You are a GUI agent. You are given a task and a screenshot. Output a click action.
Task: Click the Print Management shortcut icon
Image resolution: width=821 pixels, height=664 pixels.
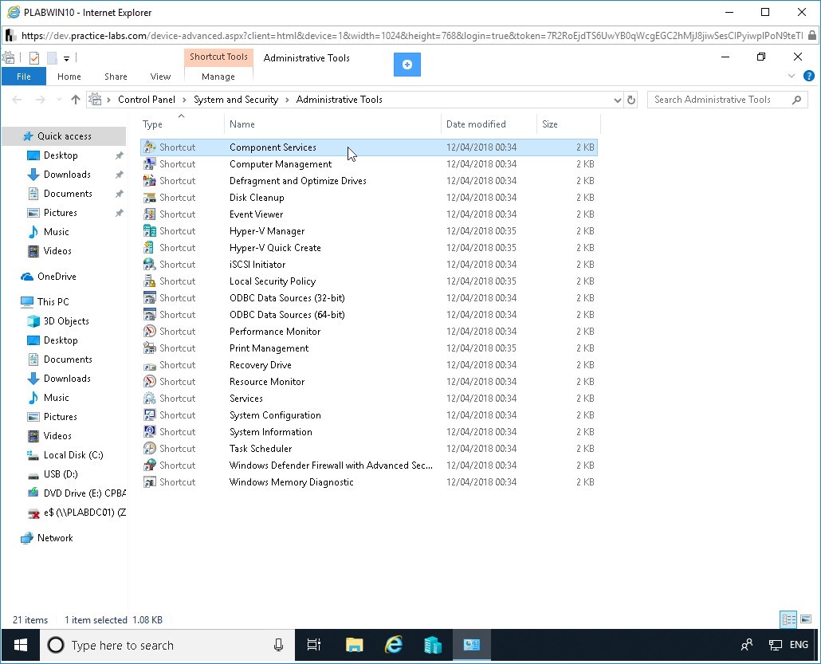150,348
